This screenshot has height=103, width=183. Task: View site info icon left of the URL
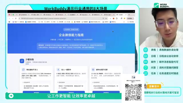[19, 18]
